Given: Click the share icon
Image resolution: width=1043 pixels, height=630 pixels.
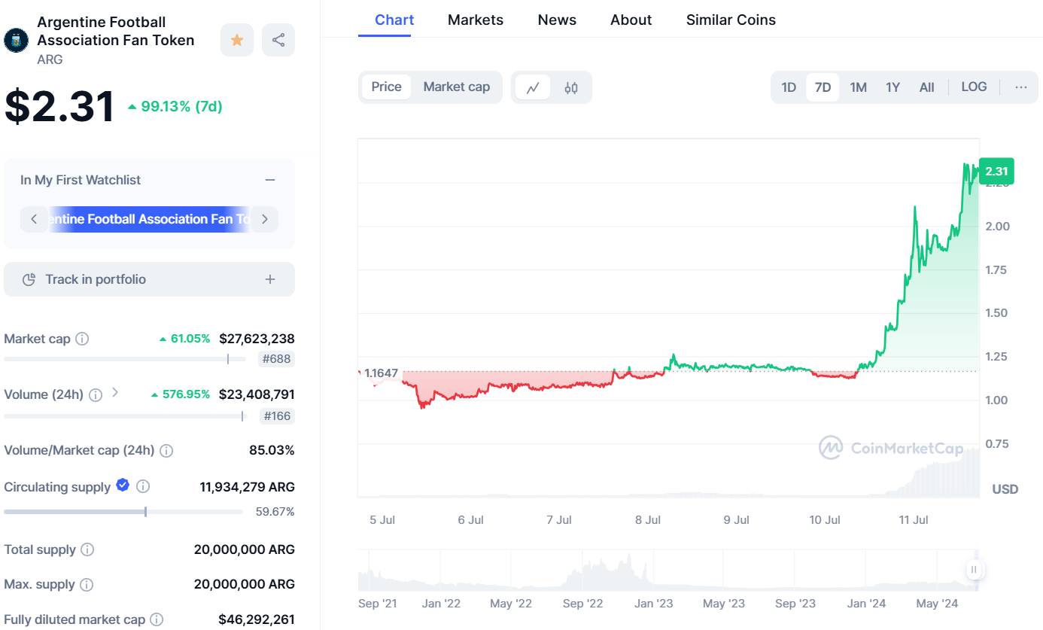Looking at the screenshot, I should (x=278, y=40).
